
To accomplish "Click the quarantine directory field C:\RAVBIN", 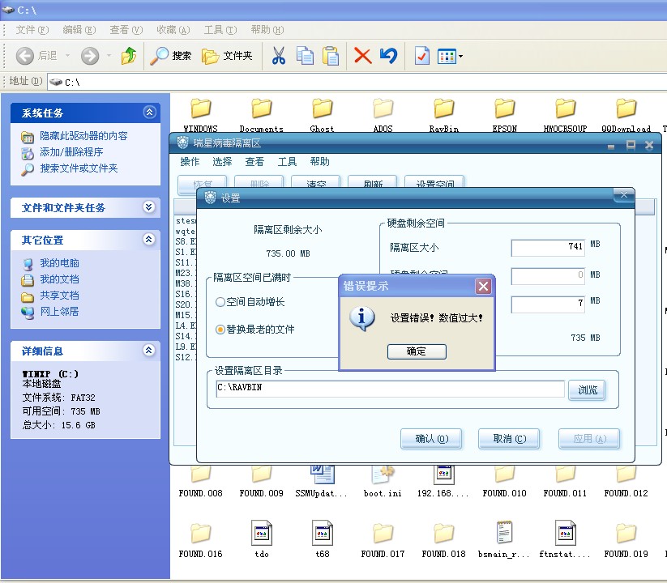I will tap(390, 389).
